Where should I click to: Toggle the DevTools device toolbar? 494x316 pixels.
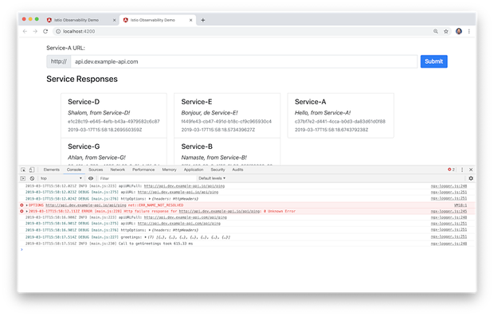(x=32, y=170)
